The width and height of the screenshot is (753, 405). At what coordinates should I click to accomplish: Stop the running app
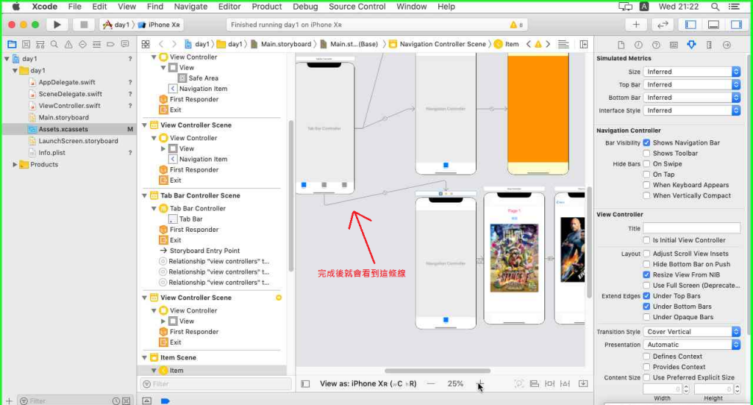[84, 24]
